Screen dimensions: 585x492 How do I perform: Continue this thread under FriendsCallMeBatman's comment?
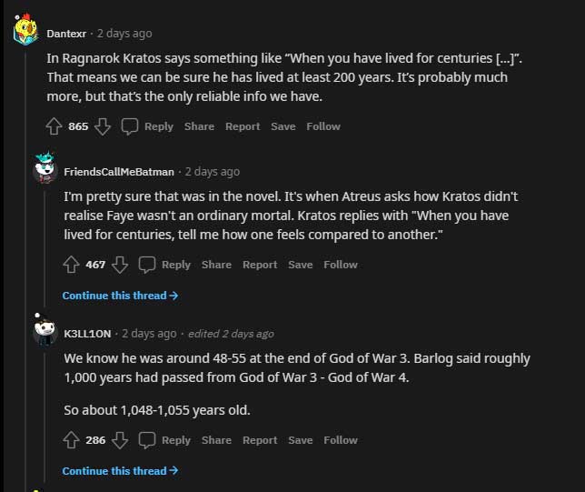[120, 296]
